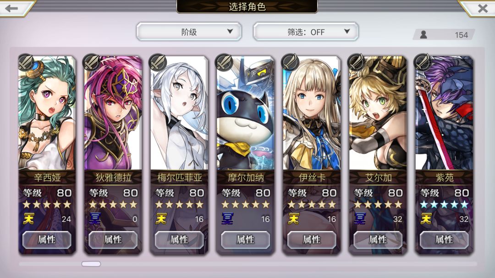Select the 摩尔加纳 character portrait
495x278 pixels.
click(x=246, y=113)
